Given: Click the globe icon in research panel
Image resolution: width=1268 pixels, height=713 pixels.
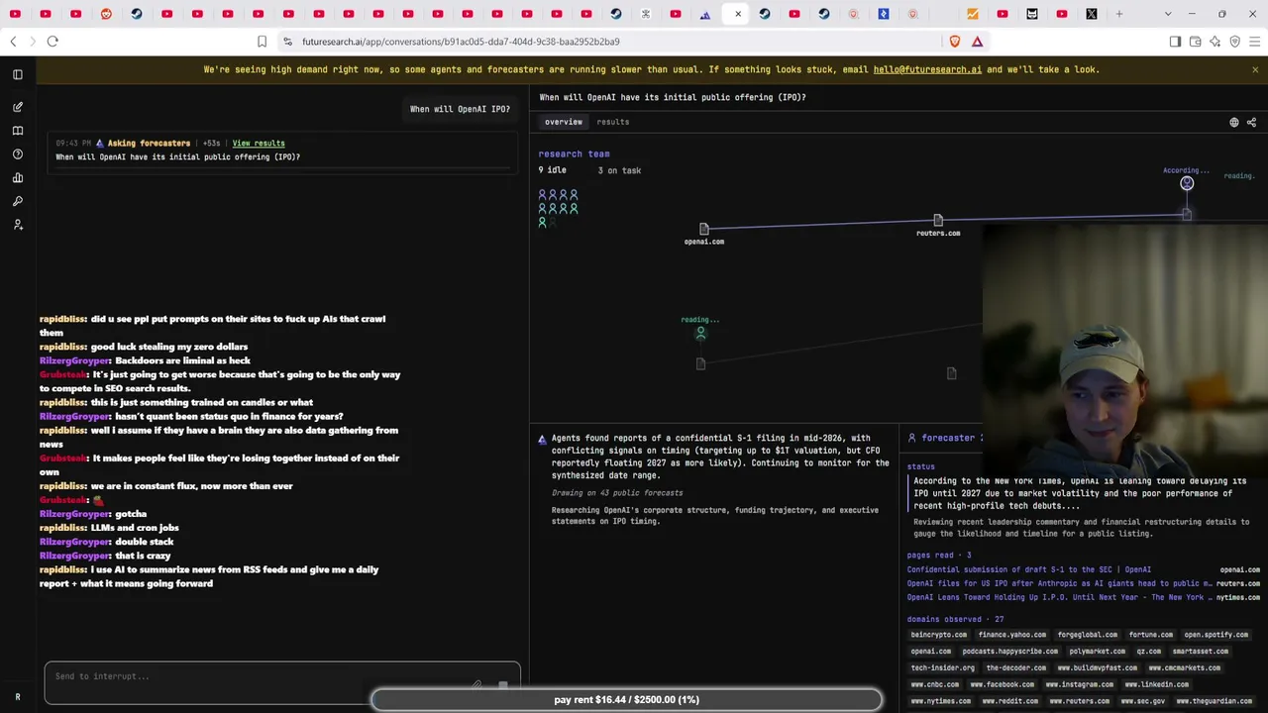Looking at the screenshot, I should [x=1234, y=123].
